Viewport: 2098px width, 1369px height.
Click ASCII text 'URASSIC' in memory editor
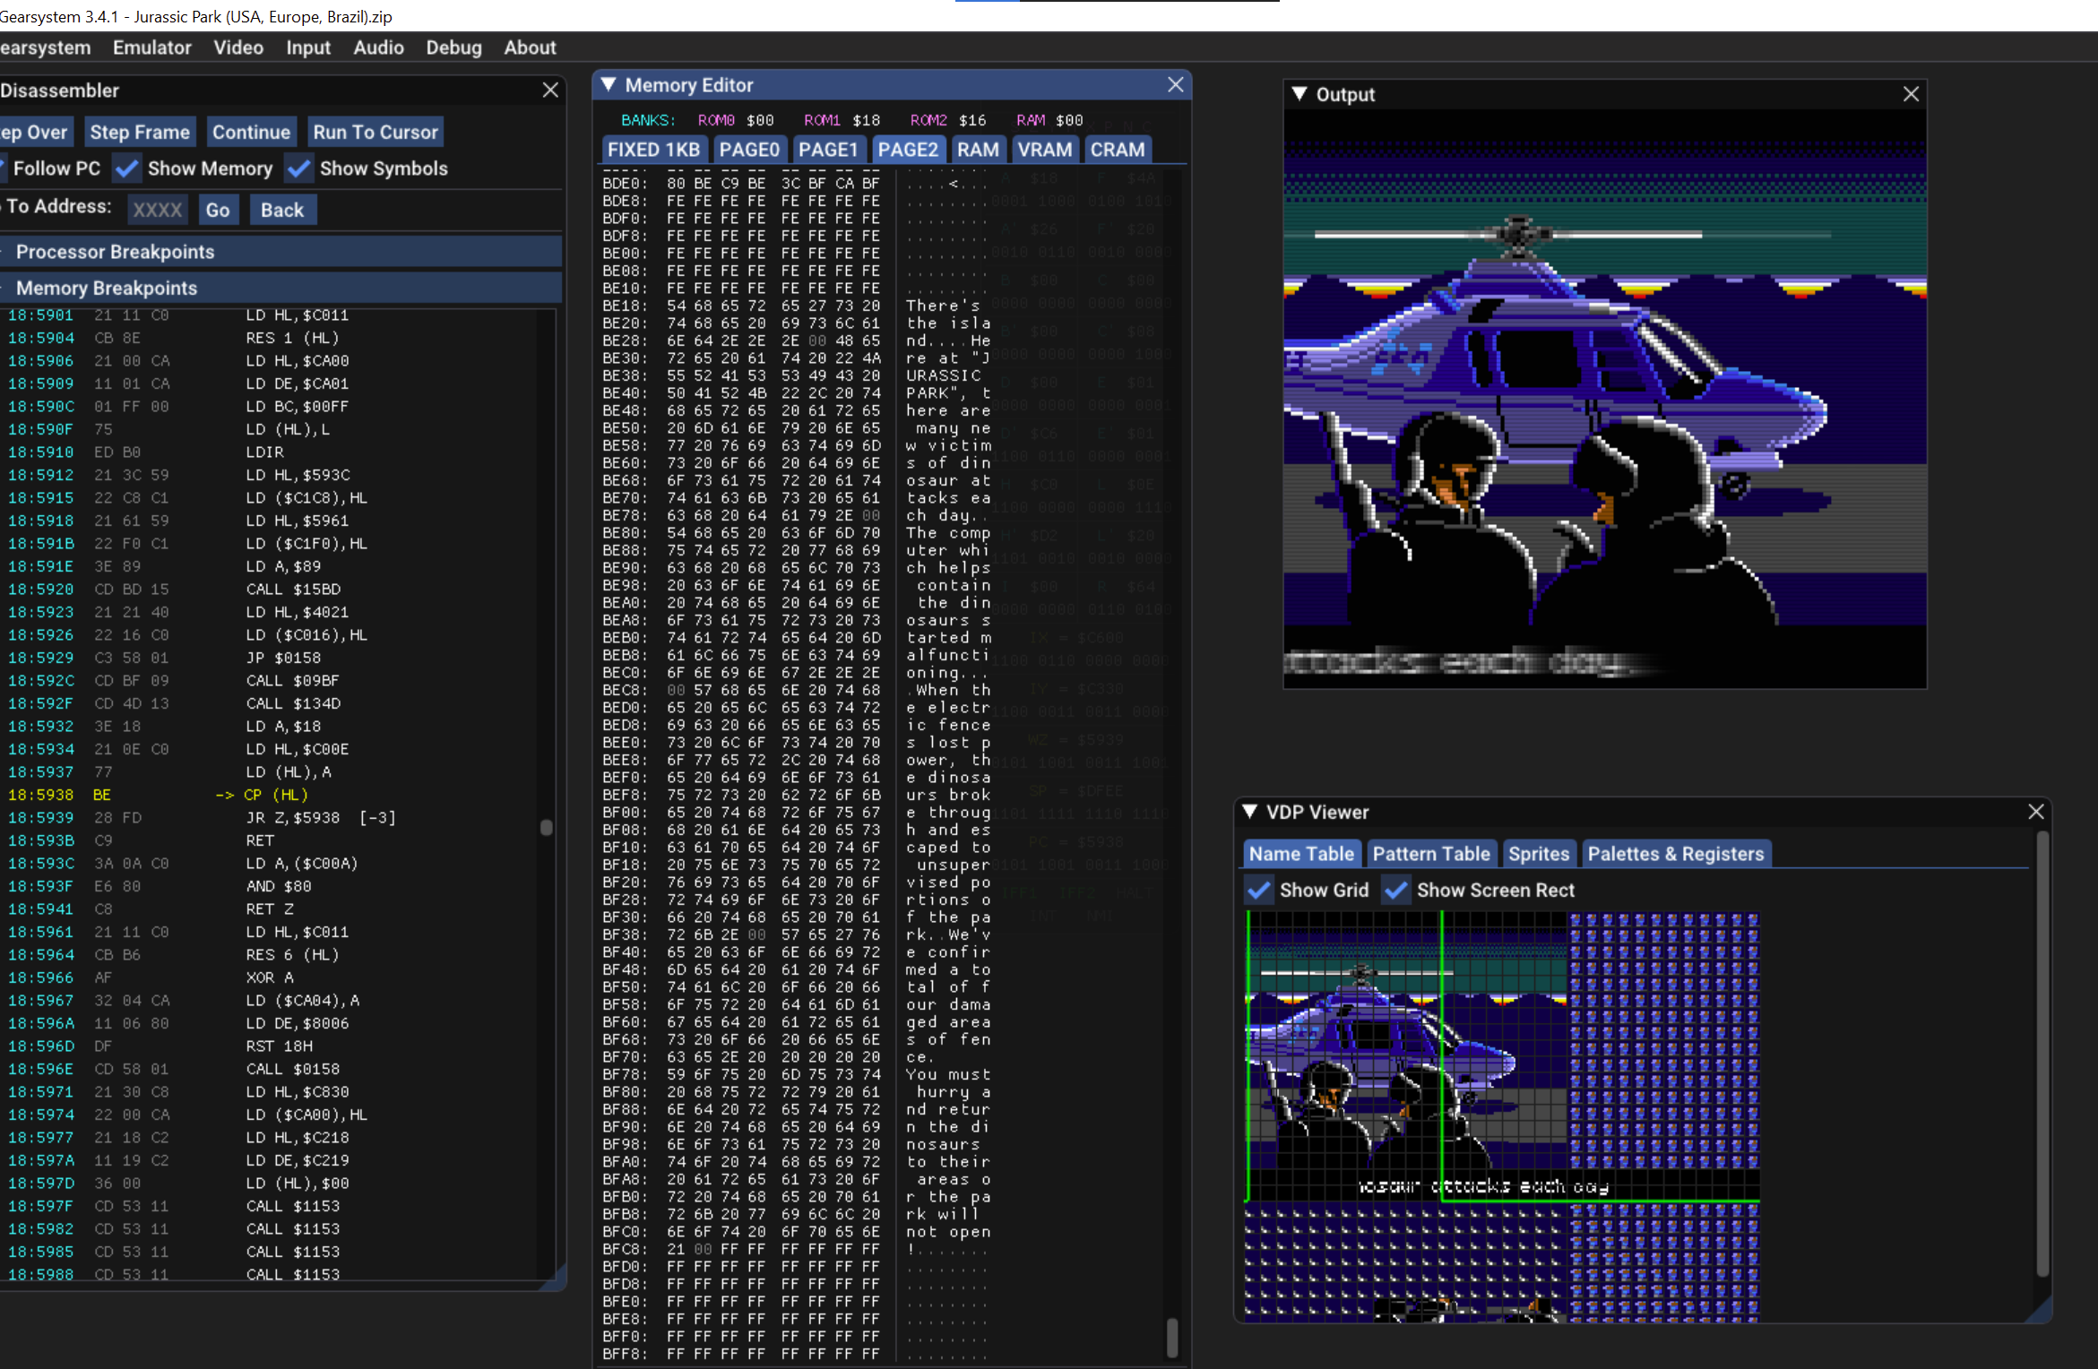tap(943, 375)
